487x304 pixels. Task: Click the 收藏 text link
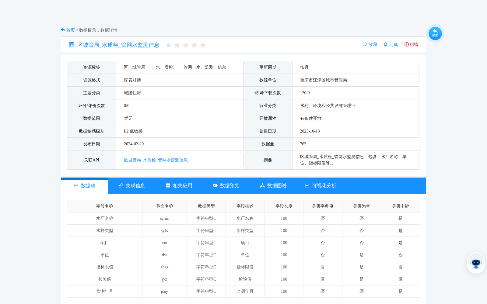(373, 44)
